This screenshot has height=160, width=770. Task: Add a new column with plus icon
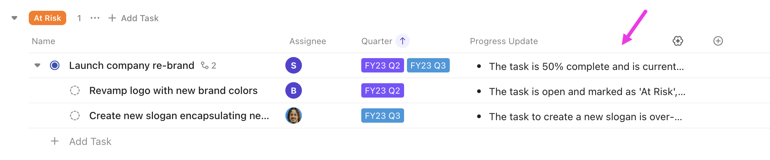718,41
